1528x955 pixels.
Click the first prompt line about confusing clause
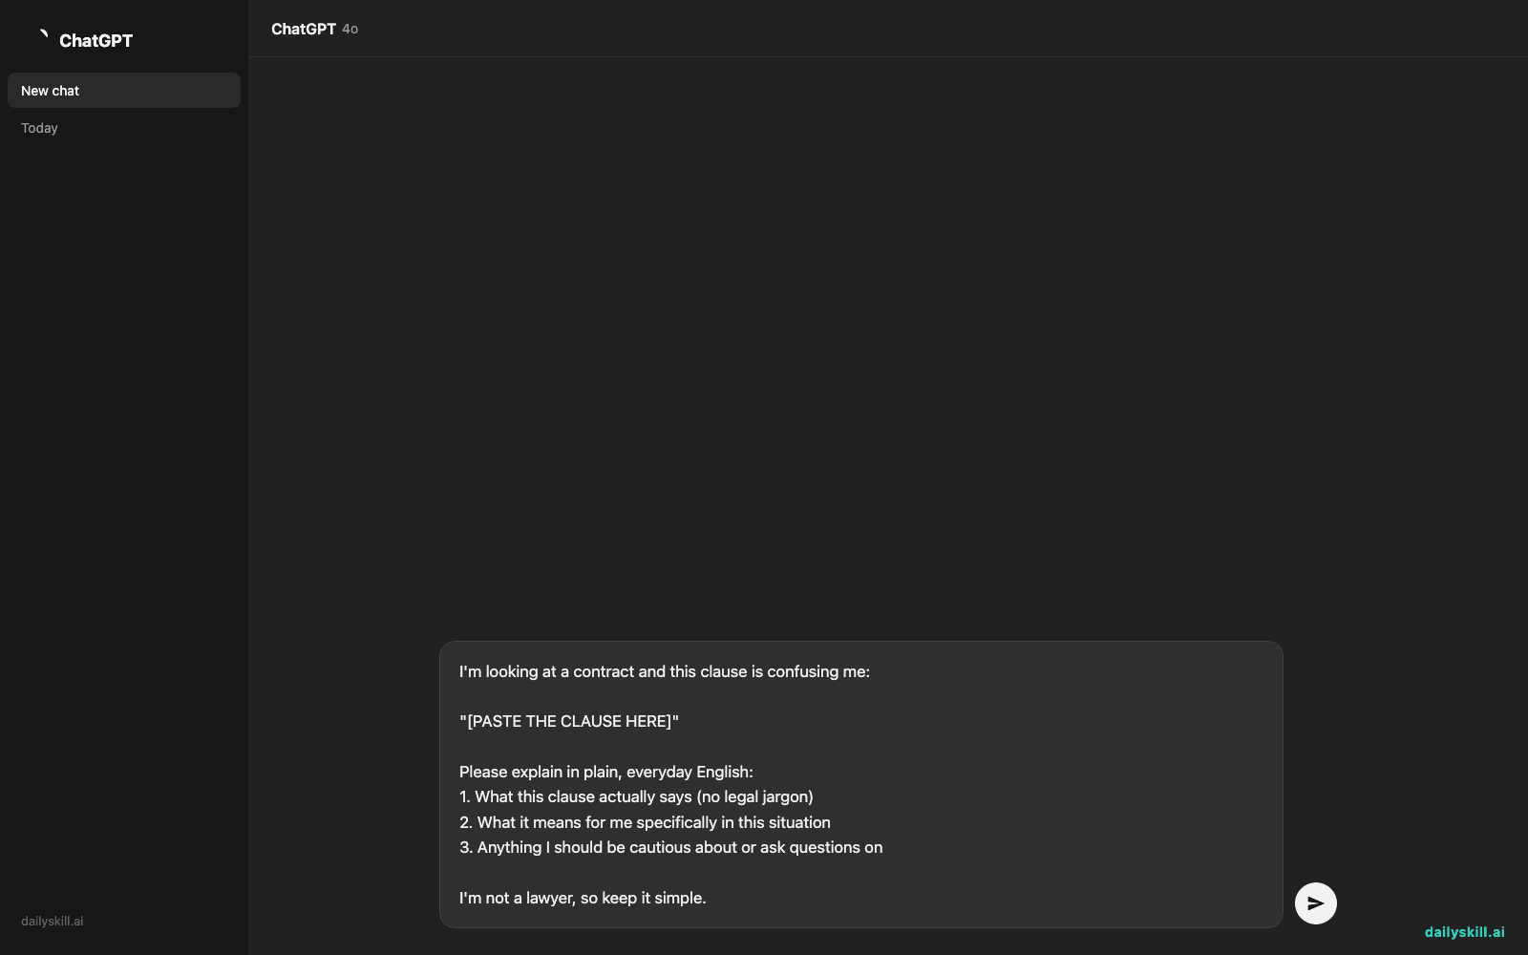pos(665,671)
